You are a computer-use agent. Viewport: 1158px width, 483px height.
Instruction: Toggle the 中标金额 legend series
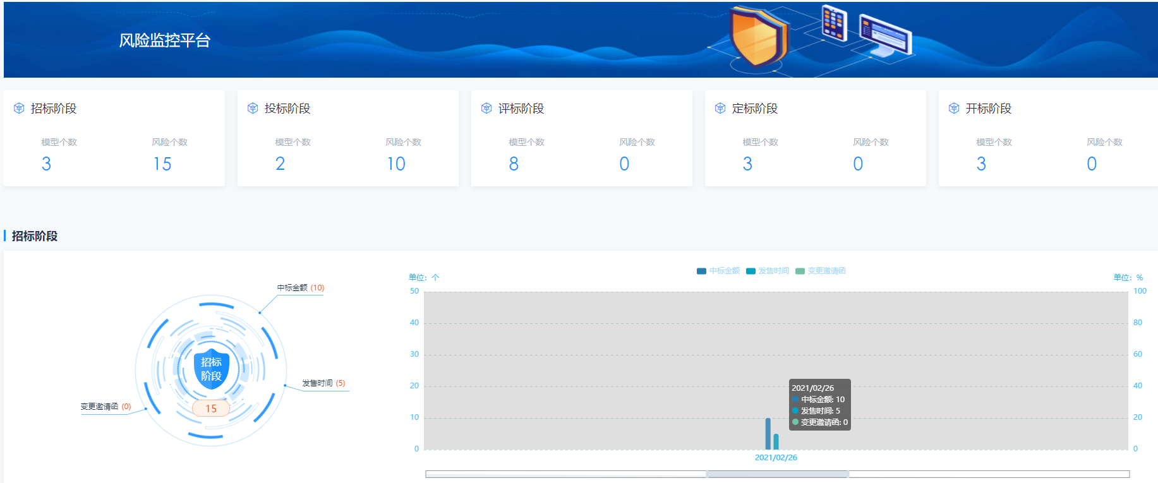point(718,271)
